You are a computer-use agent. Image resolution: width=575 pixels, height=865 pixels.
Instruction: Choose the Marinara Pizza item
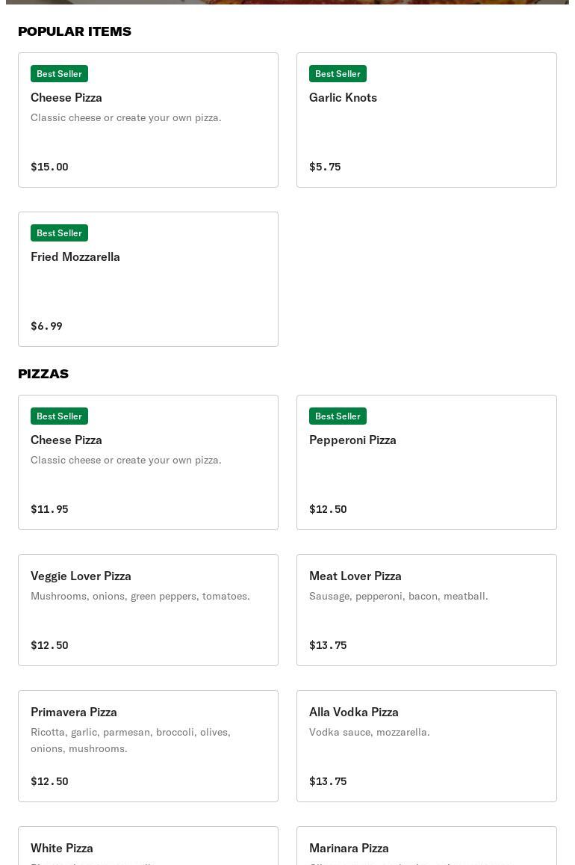[426, 847]
